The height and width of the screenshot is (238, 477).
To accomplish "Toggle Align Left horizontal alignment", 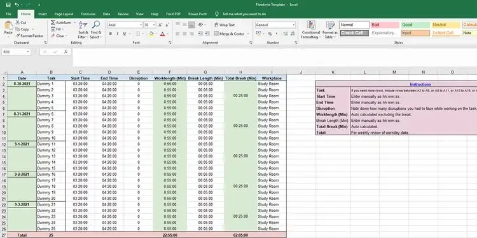I will click(x=177, y=34).
